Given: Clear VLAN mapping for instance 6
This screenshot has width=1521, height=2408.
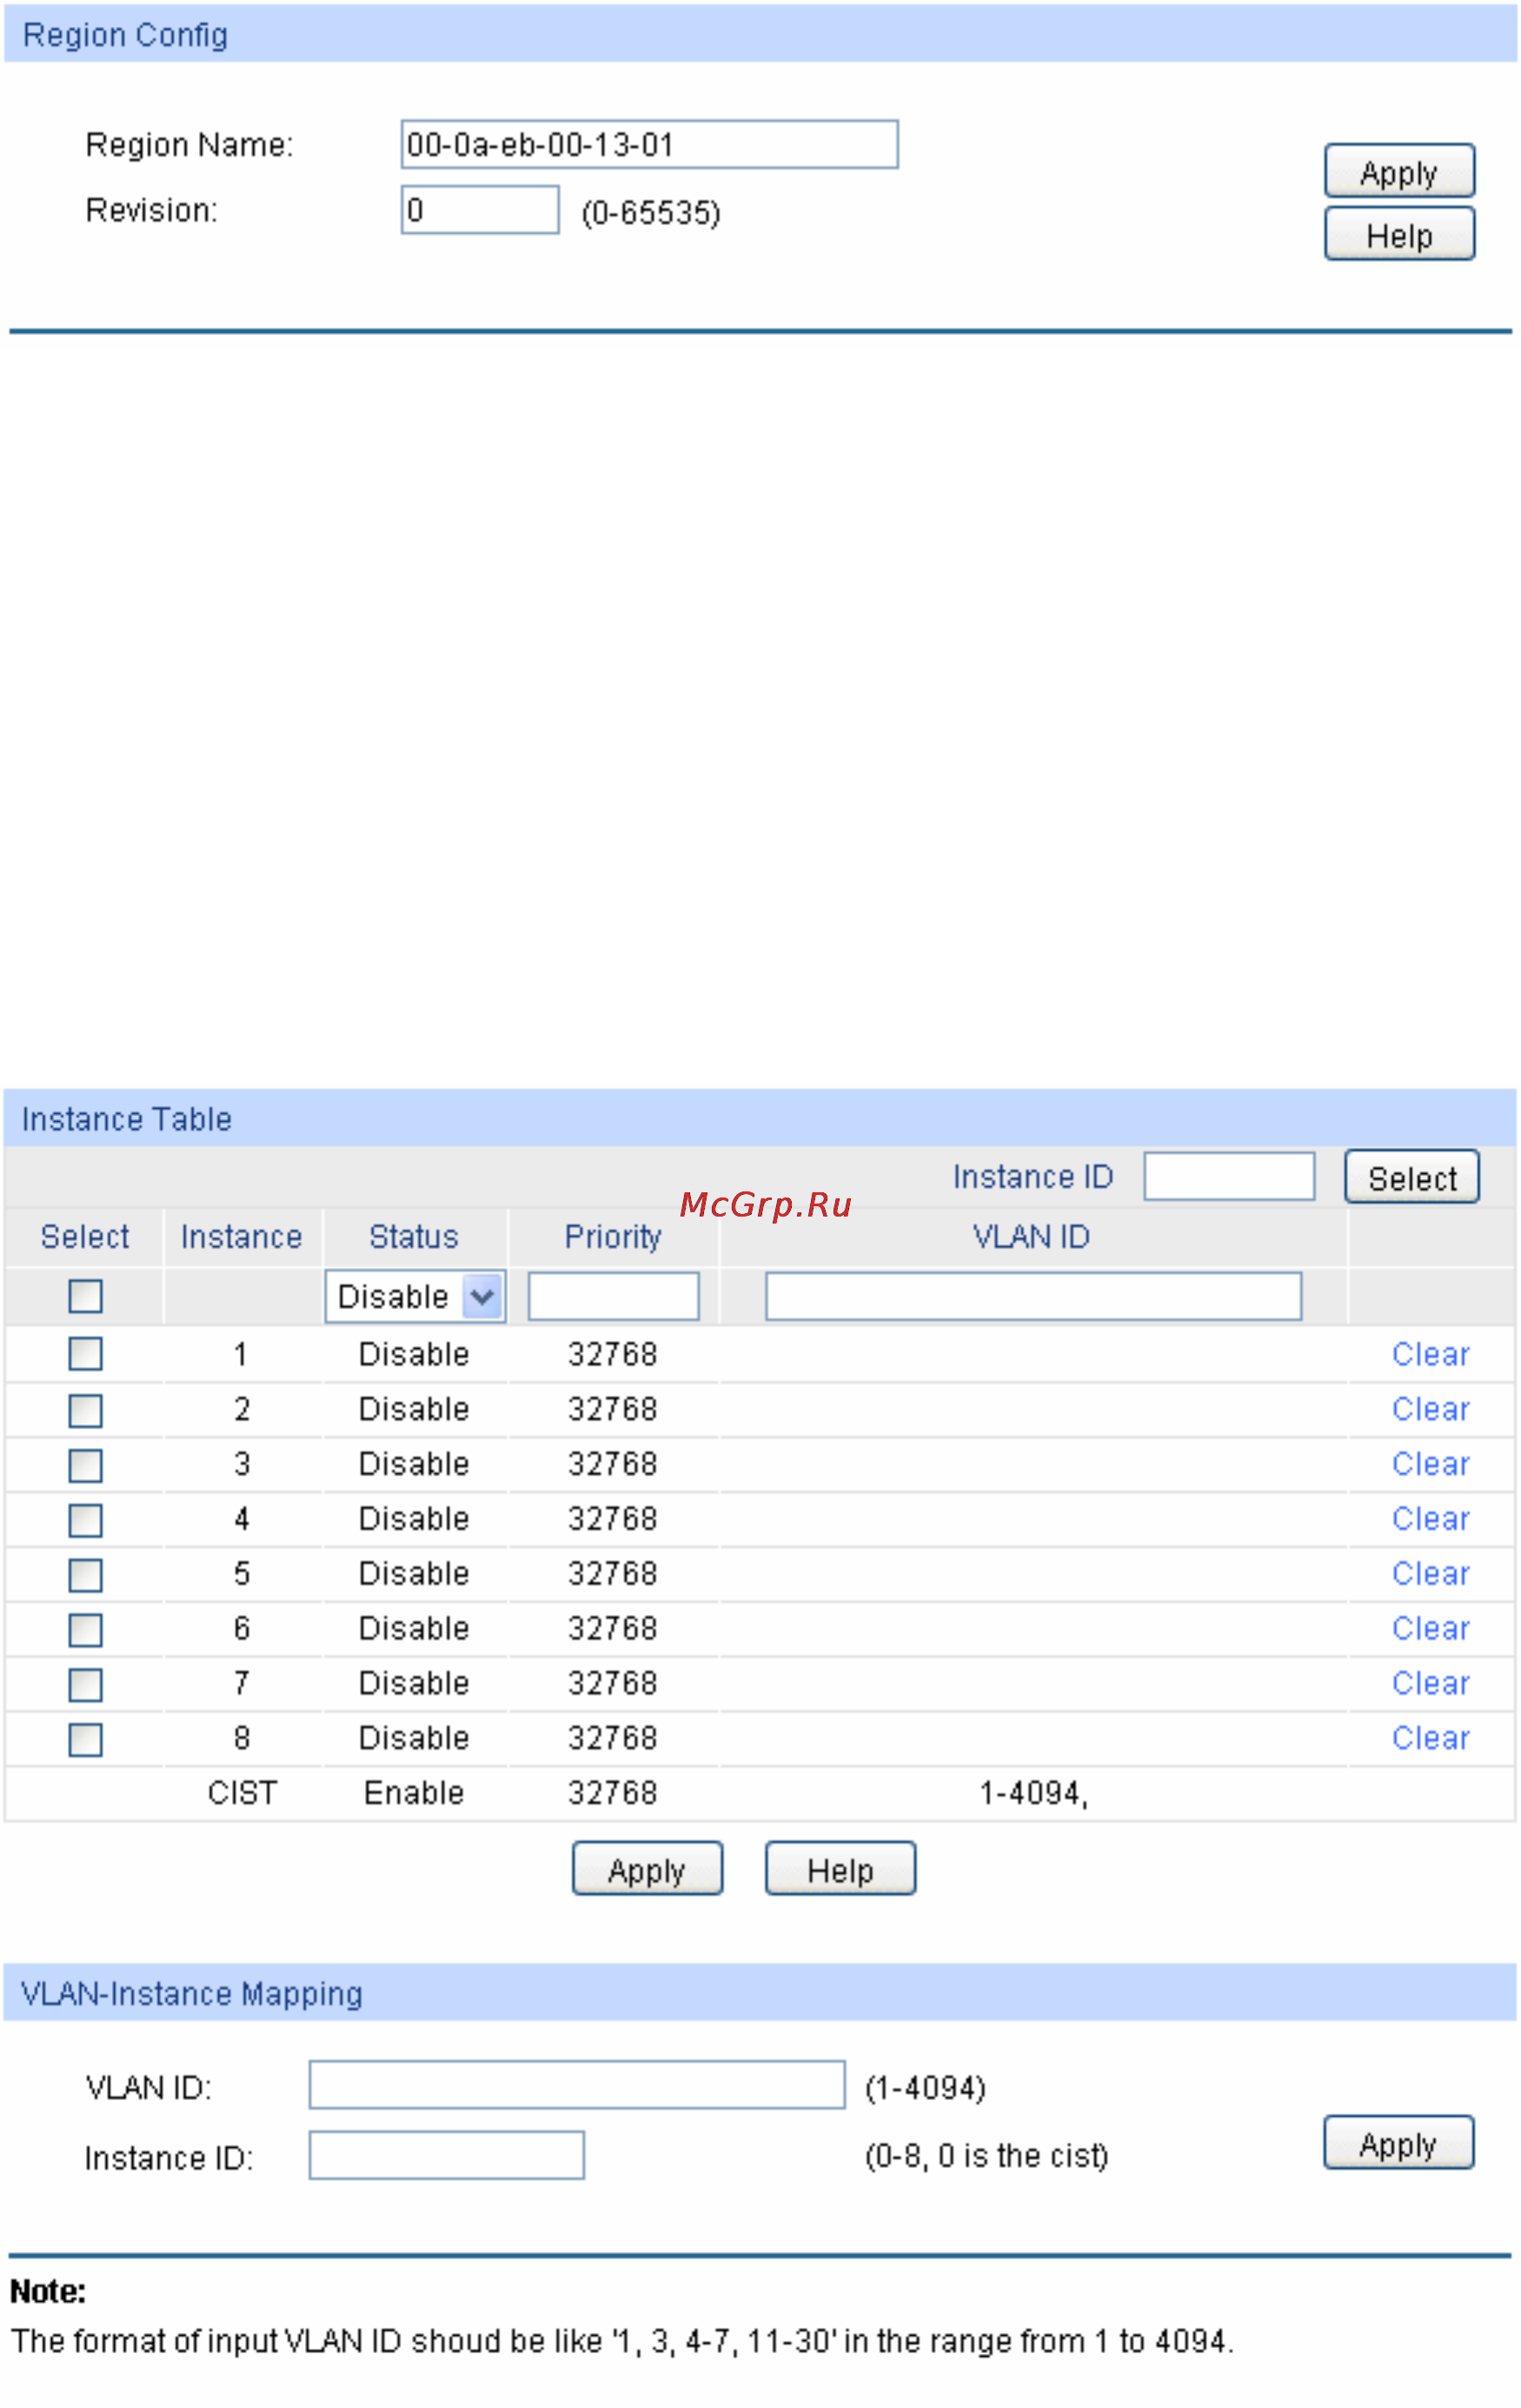Looking at the screenshot, I should pos(1430,1630).
